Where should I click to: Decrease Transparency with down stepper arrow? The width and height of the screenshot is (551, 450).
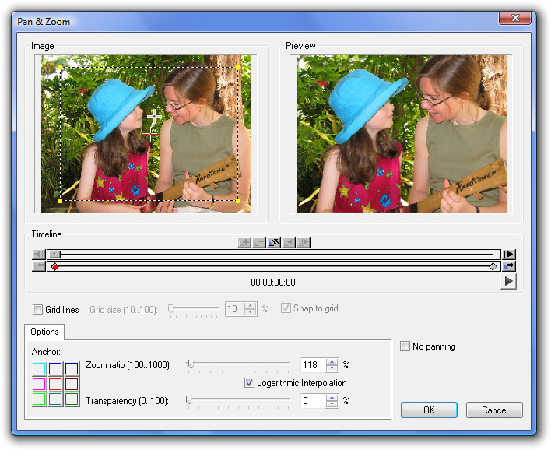coord(332,404)
